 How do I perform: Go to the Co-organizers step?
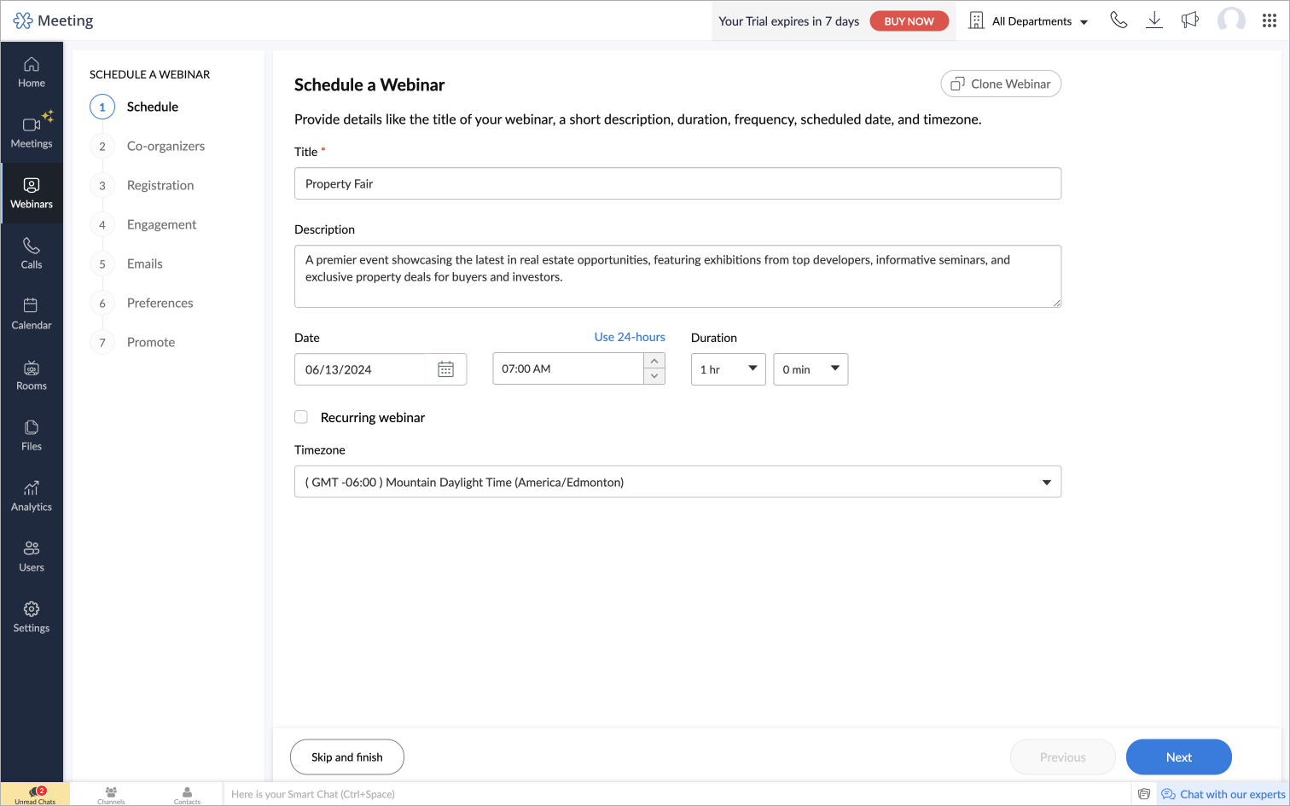click(166, 146)
